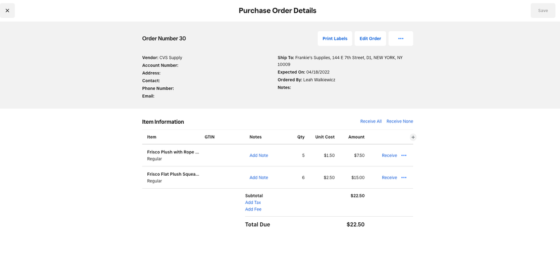Click the Receive None link
The width and height of the screenshot is (560, 276).
click(399, 121)
